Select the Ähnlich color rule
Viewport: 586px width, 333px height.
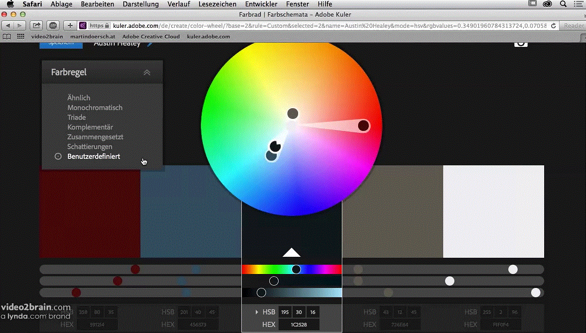point(79,98)
